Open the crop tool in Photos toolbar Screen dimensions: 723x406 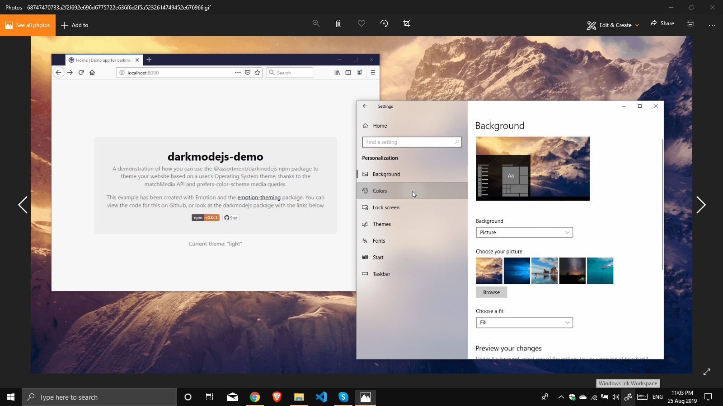click(x=407, y=23)
